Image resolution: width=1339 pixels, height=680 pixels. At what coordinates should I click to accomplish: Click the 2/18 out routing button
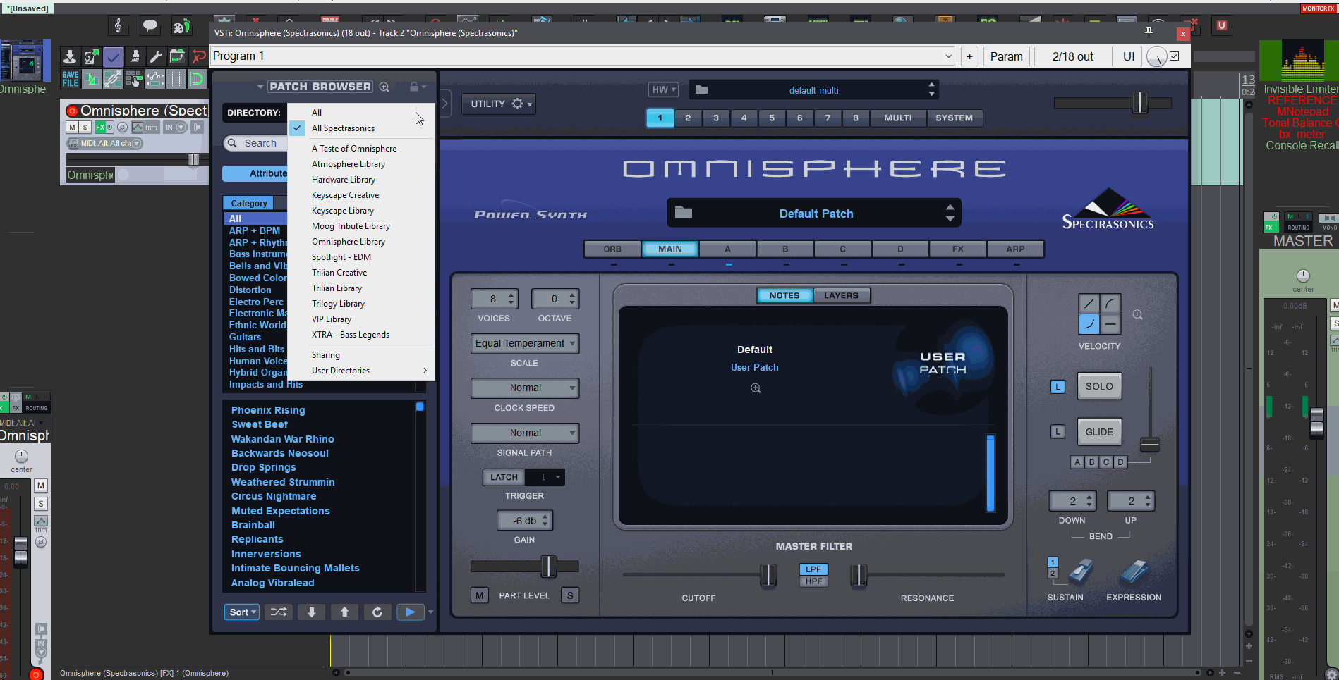tap(1072, 56)
